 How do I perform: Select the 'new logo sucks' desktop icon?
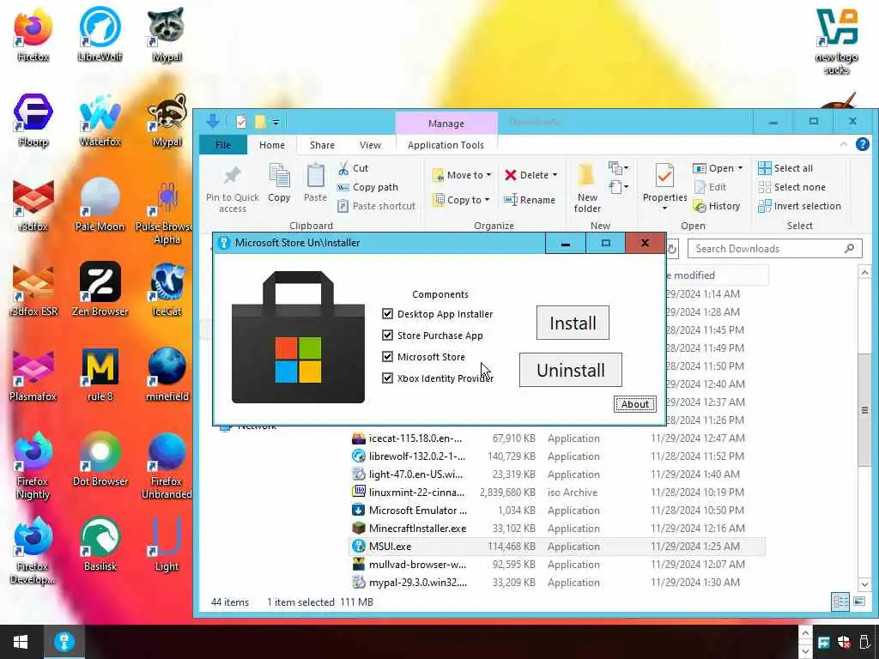click(x=836, y=41)
